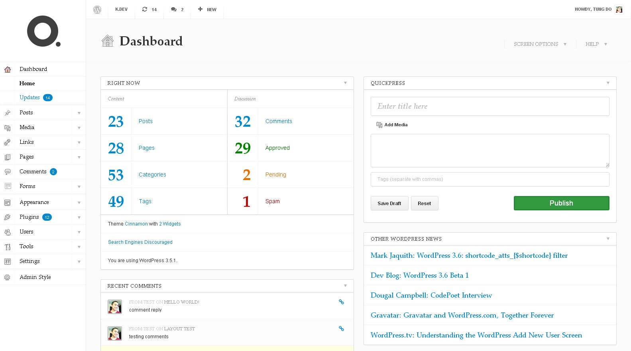Open Updates in the Dashboard submenu
The image size is (631, 351).
(x=29, y=97)
